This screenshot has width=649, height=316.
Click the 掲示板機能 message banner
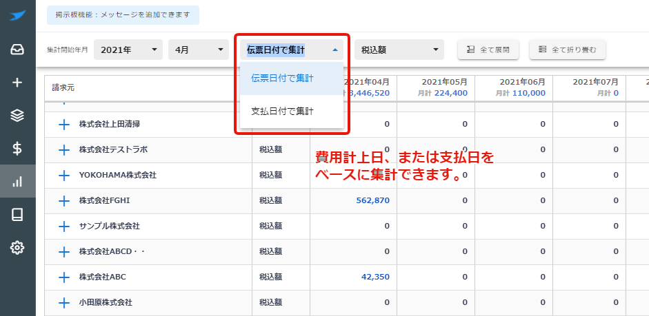[123, 15]
